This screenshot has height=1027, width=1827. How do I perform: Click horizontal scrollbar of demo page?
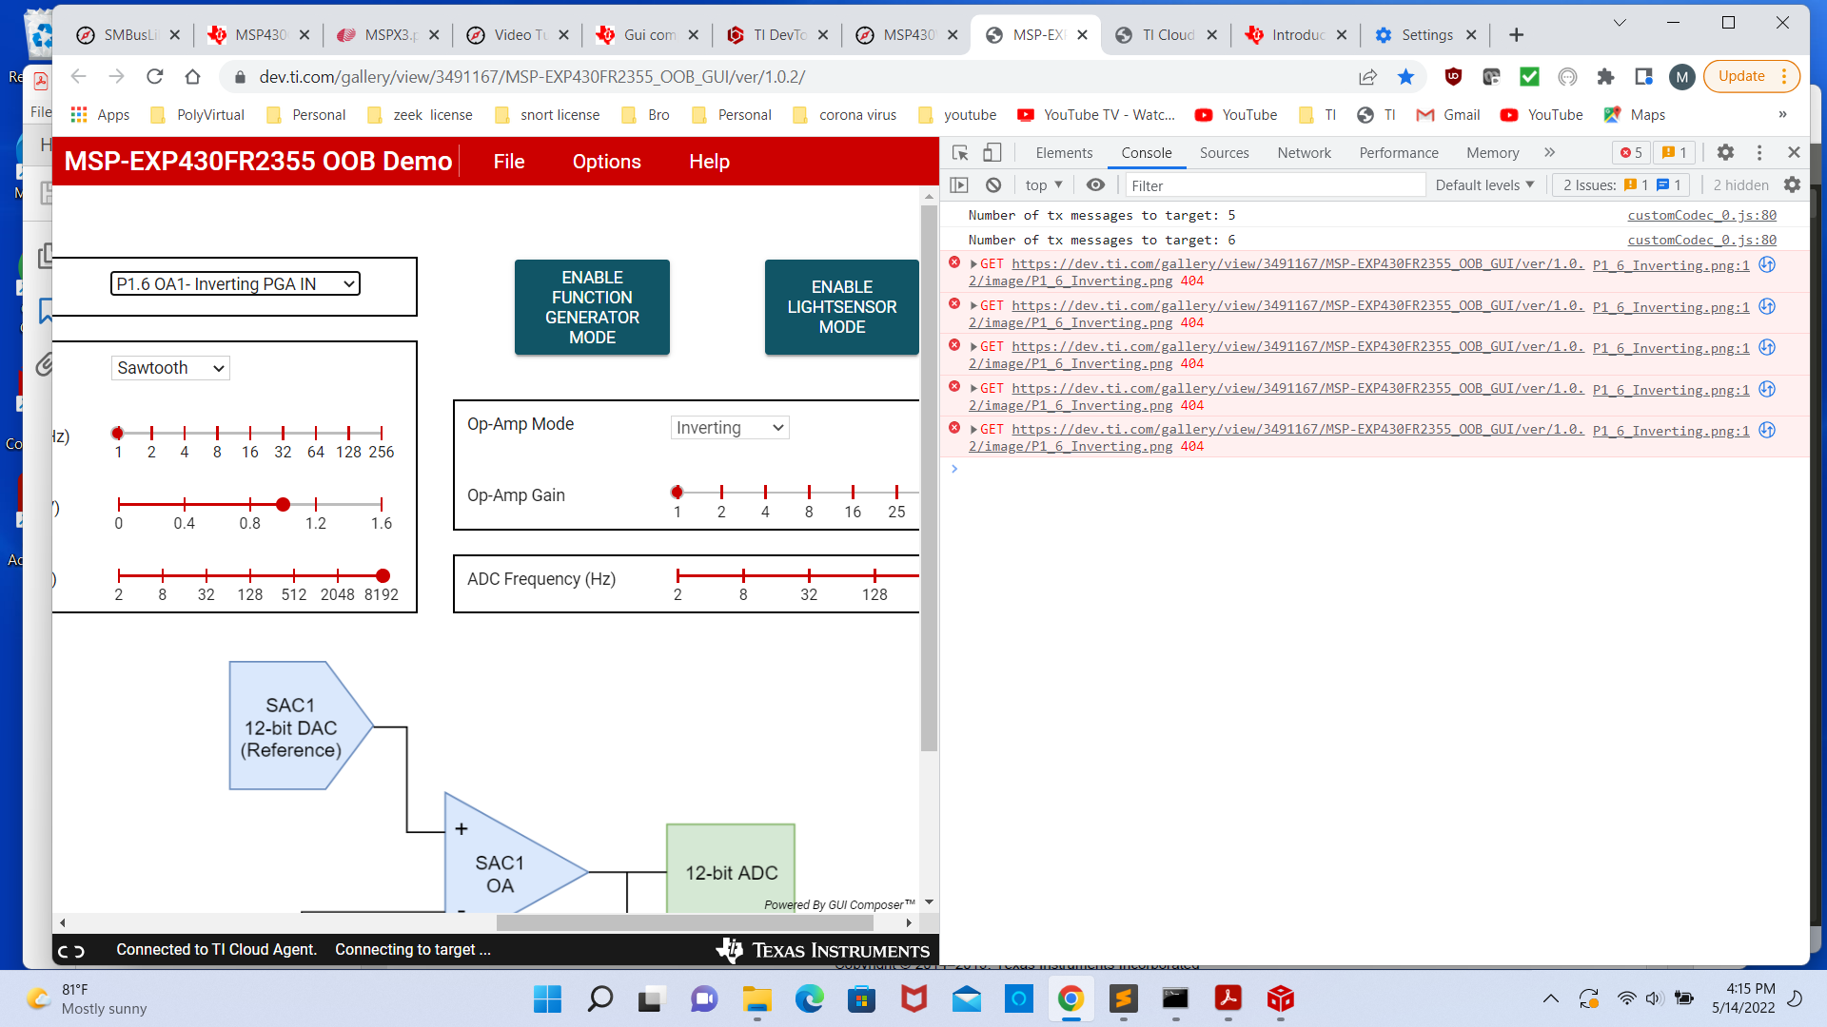tap(685, 922)
